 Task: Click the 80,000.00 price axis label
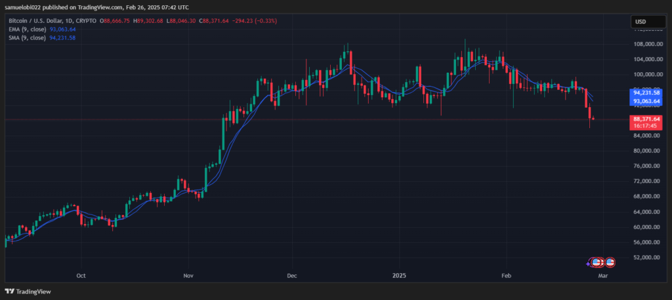coord(646,151)
